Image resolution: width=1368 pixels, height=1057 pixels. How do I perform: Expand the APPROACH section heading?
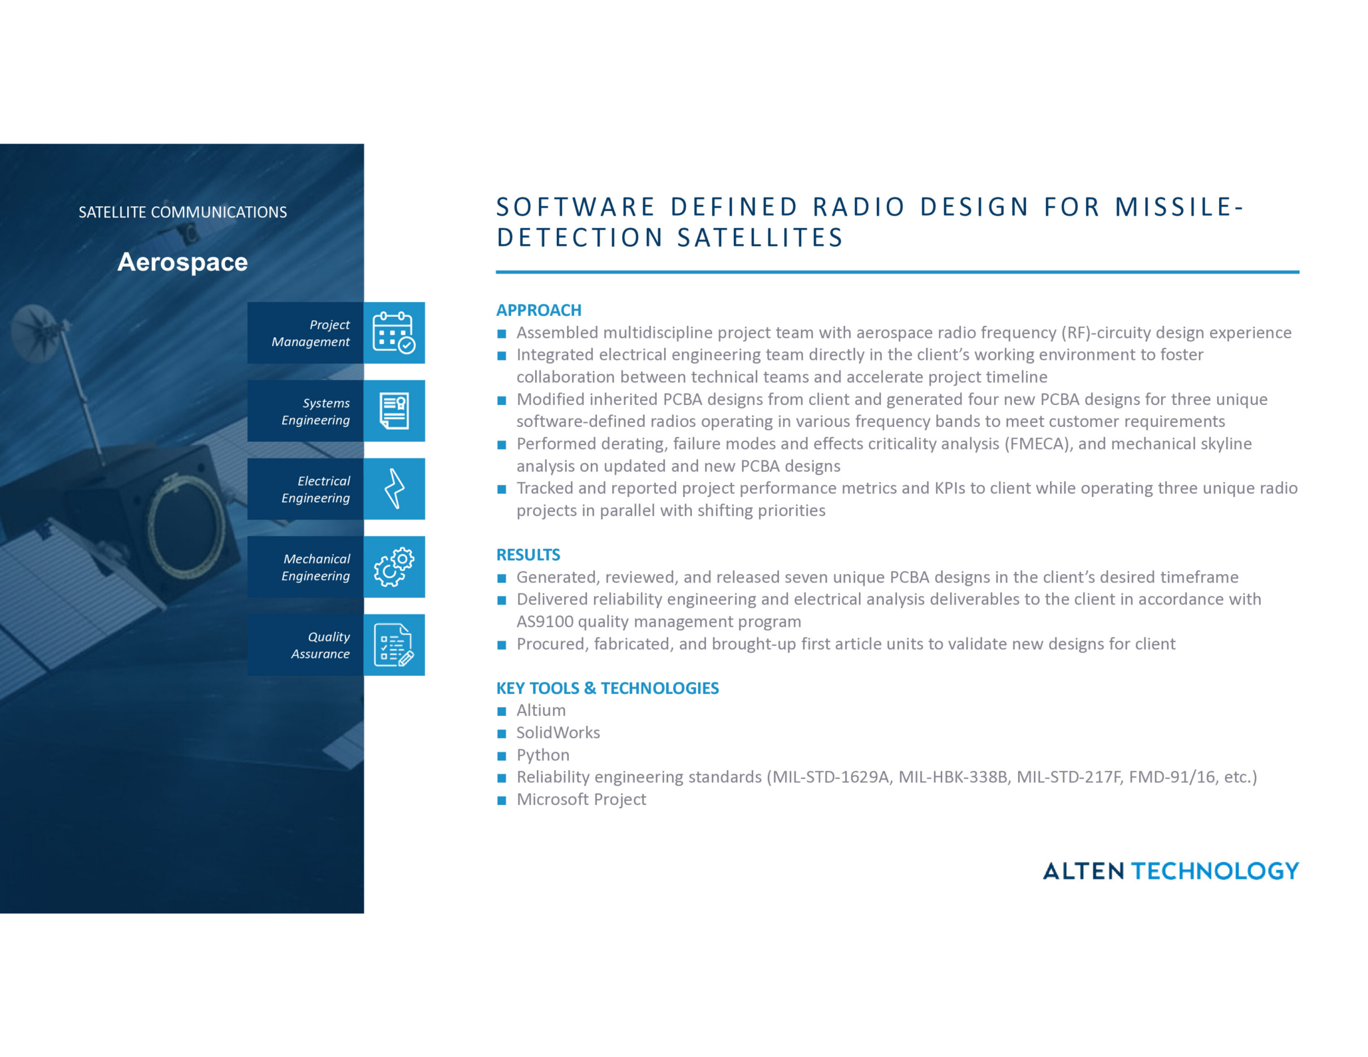pyautogui.click(x=538, y=310)
